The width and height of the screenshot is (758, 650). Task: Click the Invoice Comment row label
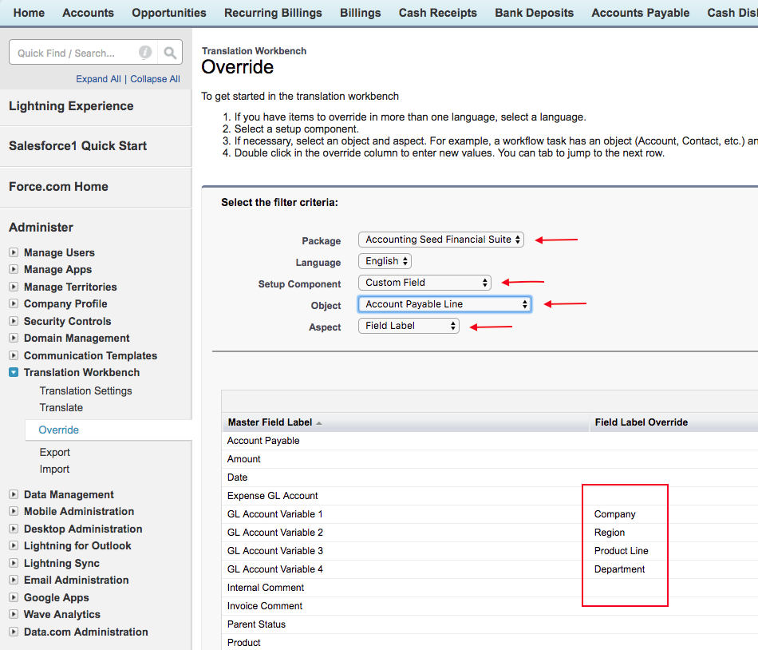click(x=265, y=606)
